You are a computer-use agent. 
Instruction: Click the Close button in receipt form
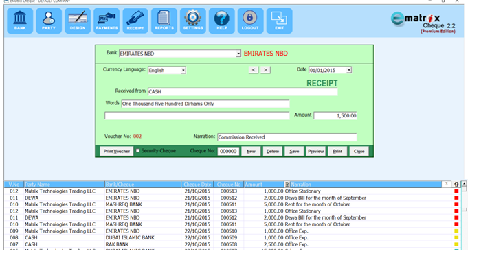(x=359, y=151)
